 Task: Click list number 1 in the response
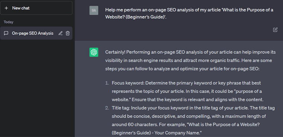(x=107, y=83)
